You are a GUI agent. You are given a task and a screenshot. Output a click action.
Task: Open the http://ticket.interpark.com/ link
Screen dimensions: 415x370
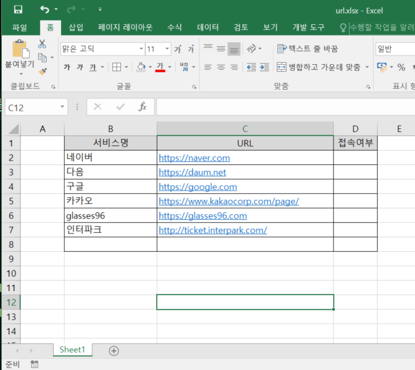(x=212, y=230)
